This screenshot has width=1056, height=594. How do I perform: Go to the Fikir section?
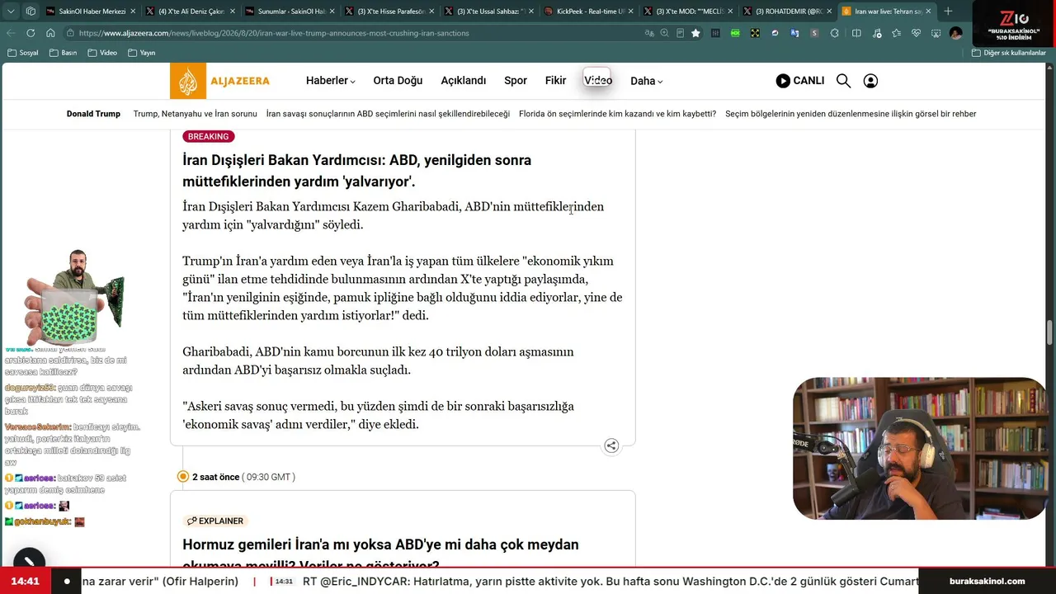[x=555, y=81]
